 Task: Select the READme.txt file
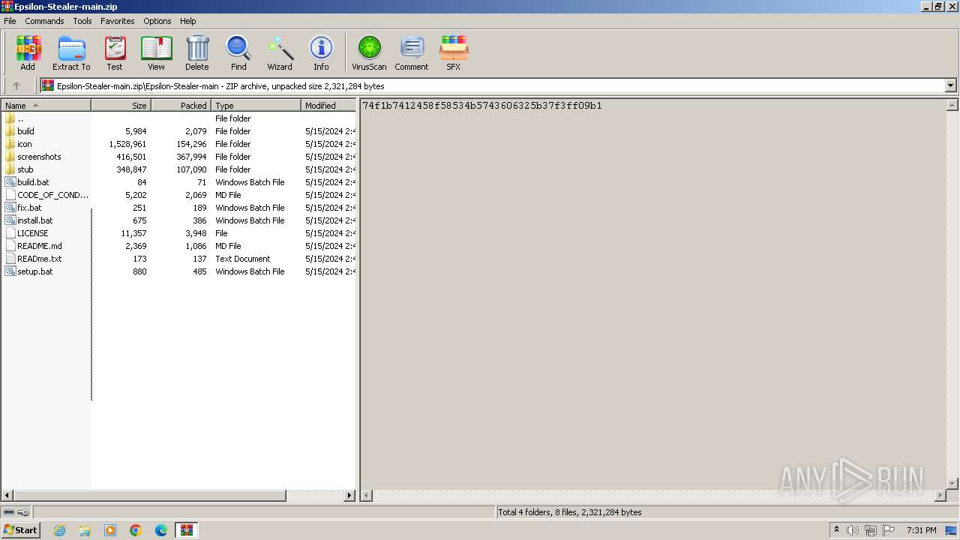34,259
